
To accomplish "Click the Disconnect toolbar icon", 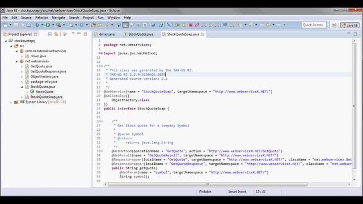I will tap(197, 25).
